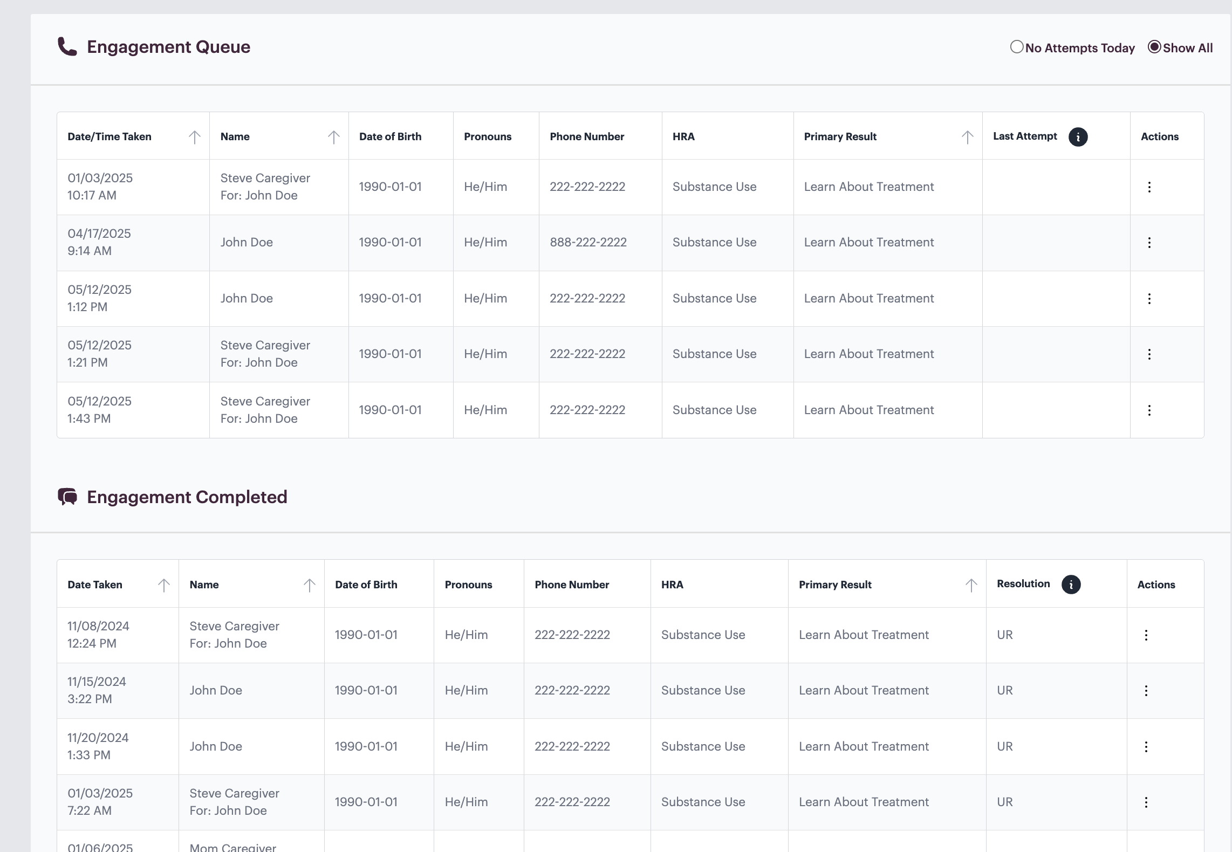Viewport: 1232px width, 852px height.
Task: Click the Resolution header label
Action: (1023, 584)
